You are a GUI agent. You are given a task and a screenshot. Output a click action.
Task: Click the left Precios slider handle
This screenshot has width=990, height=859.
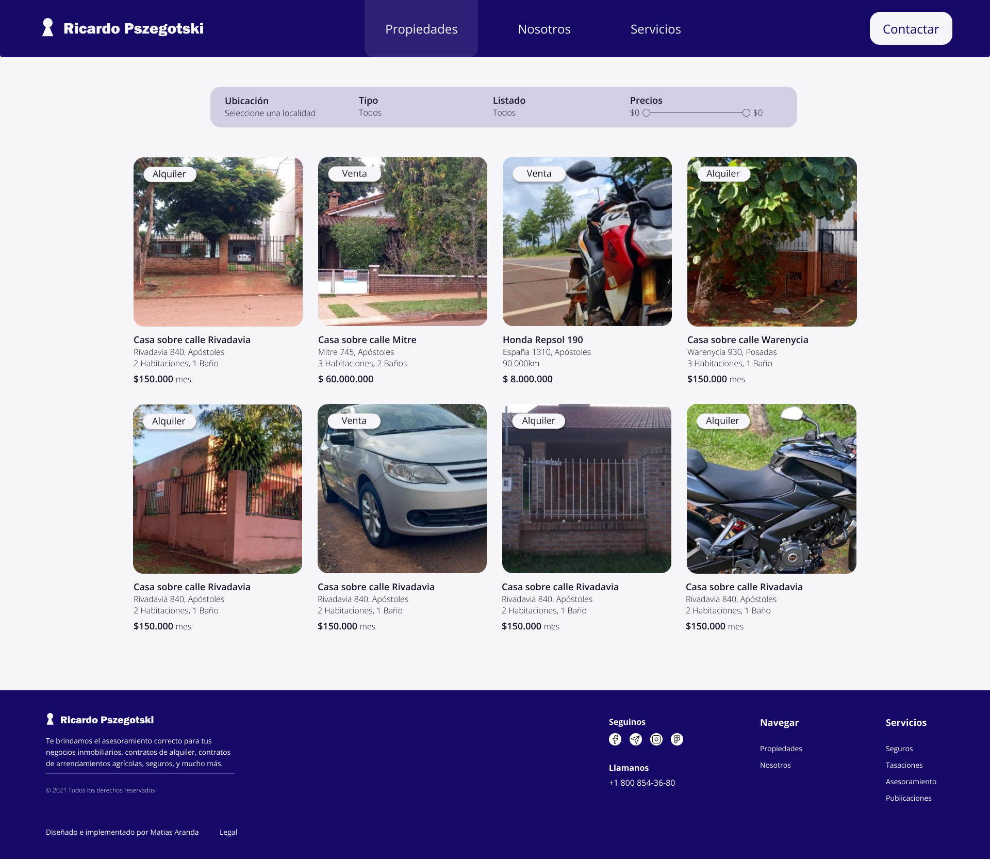tap(647, 112)
